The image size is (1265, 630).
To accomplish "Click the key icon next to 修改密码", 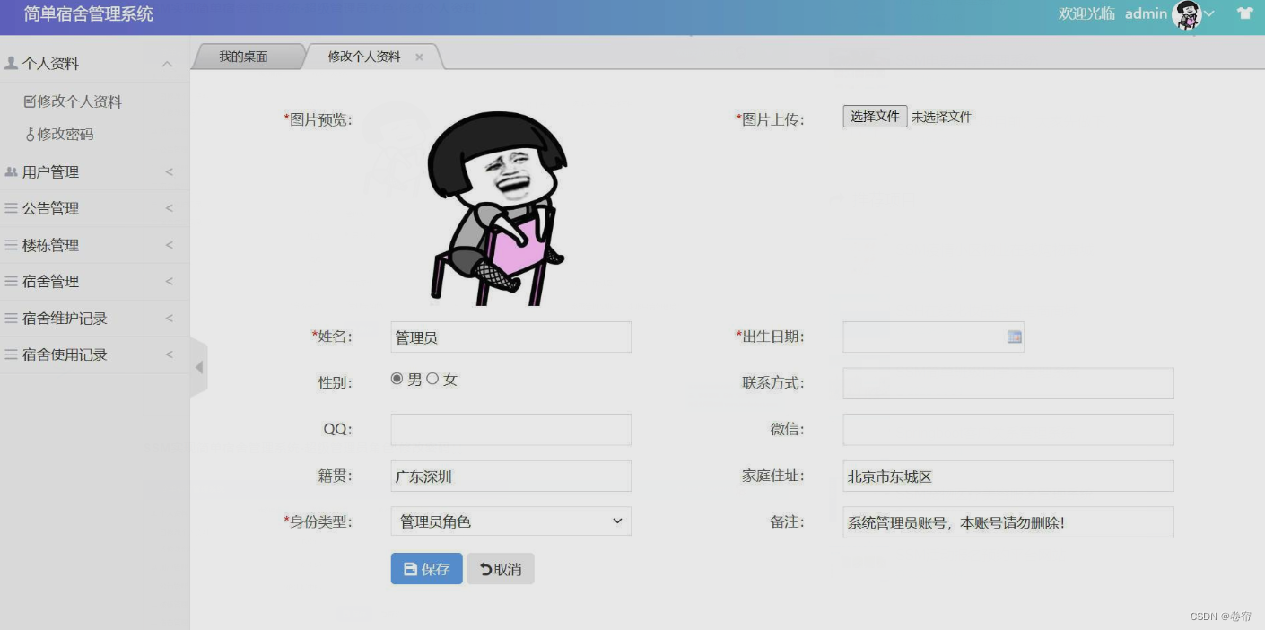I will (31, 134).
